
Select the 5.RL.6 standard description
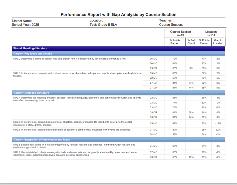coord(72,130)
